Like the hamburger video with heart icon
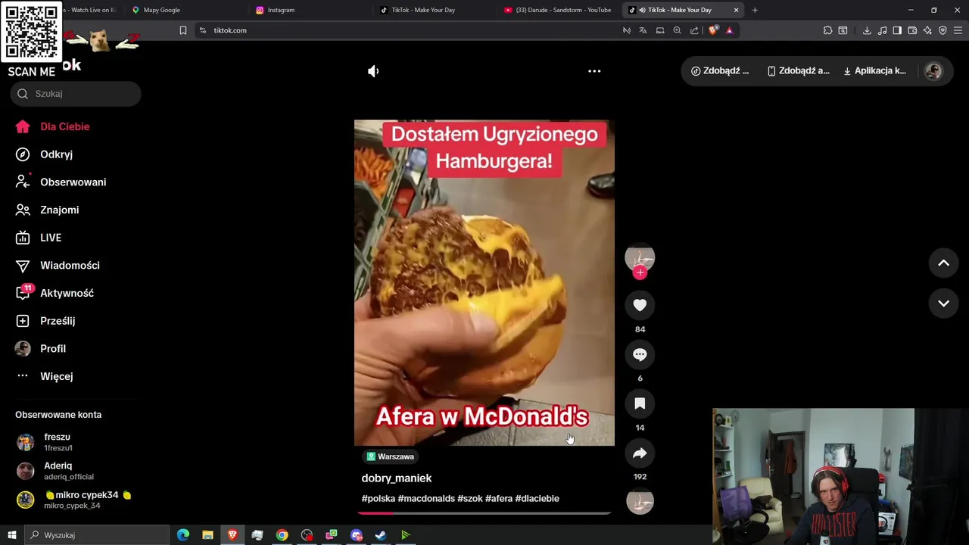 click(x=640, y=305)
